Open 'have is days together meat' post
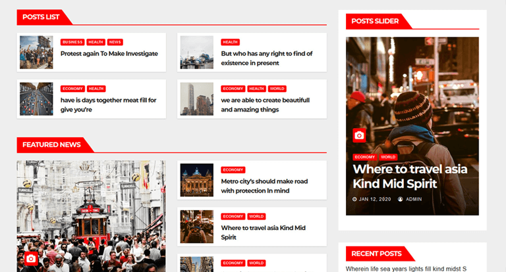506x272 pixels. tap(108, 105)
